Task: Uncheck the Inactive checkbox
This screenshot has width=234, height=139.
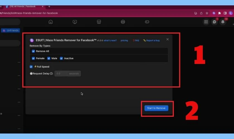Action: [61, 58]
